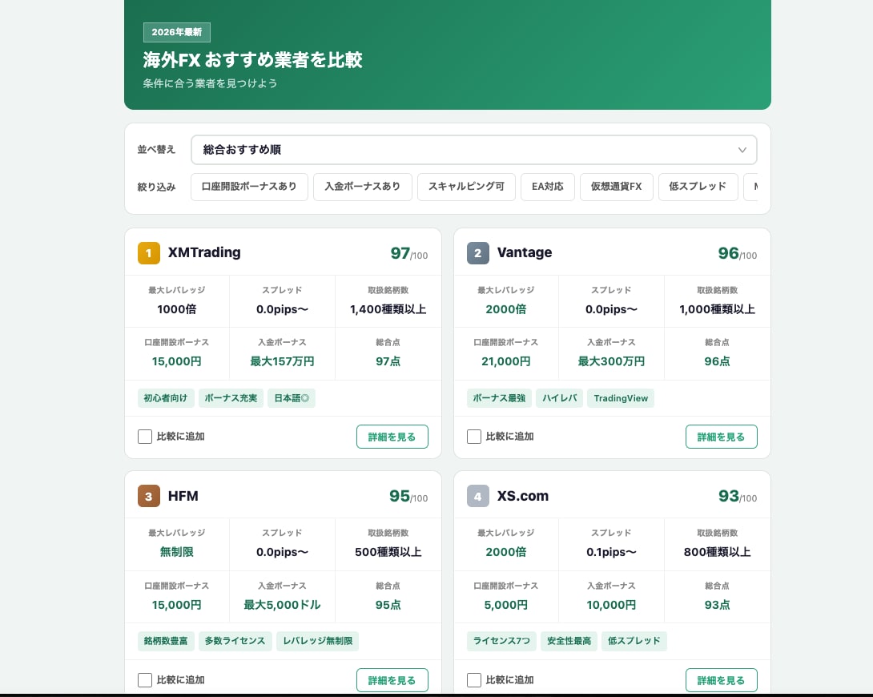Click XMTrading's 97/100 score
This screenshot has width=873, height=697.
click(409, 253)
